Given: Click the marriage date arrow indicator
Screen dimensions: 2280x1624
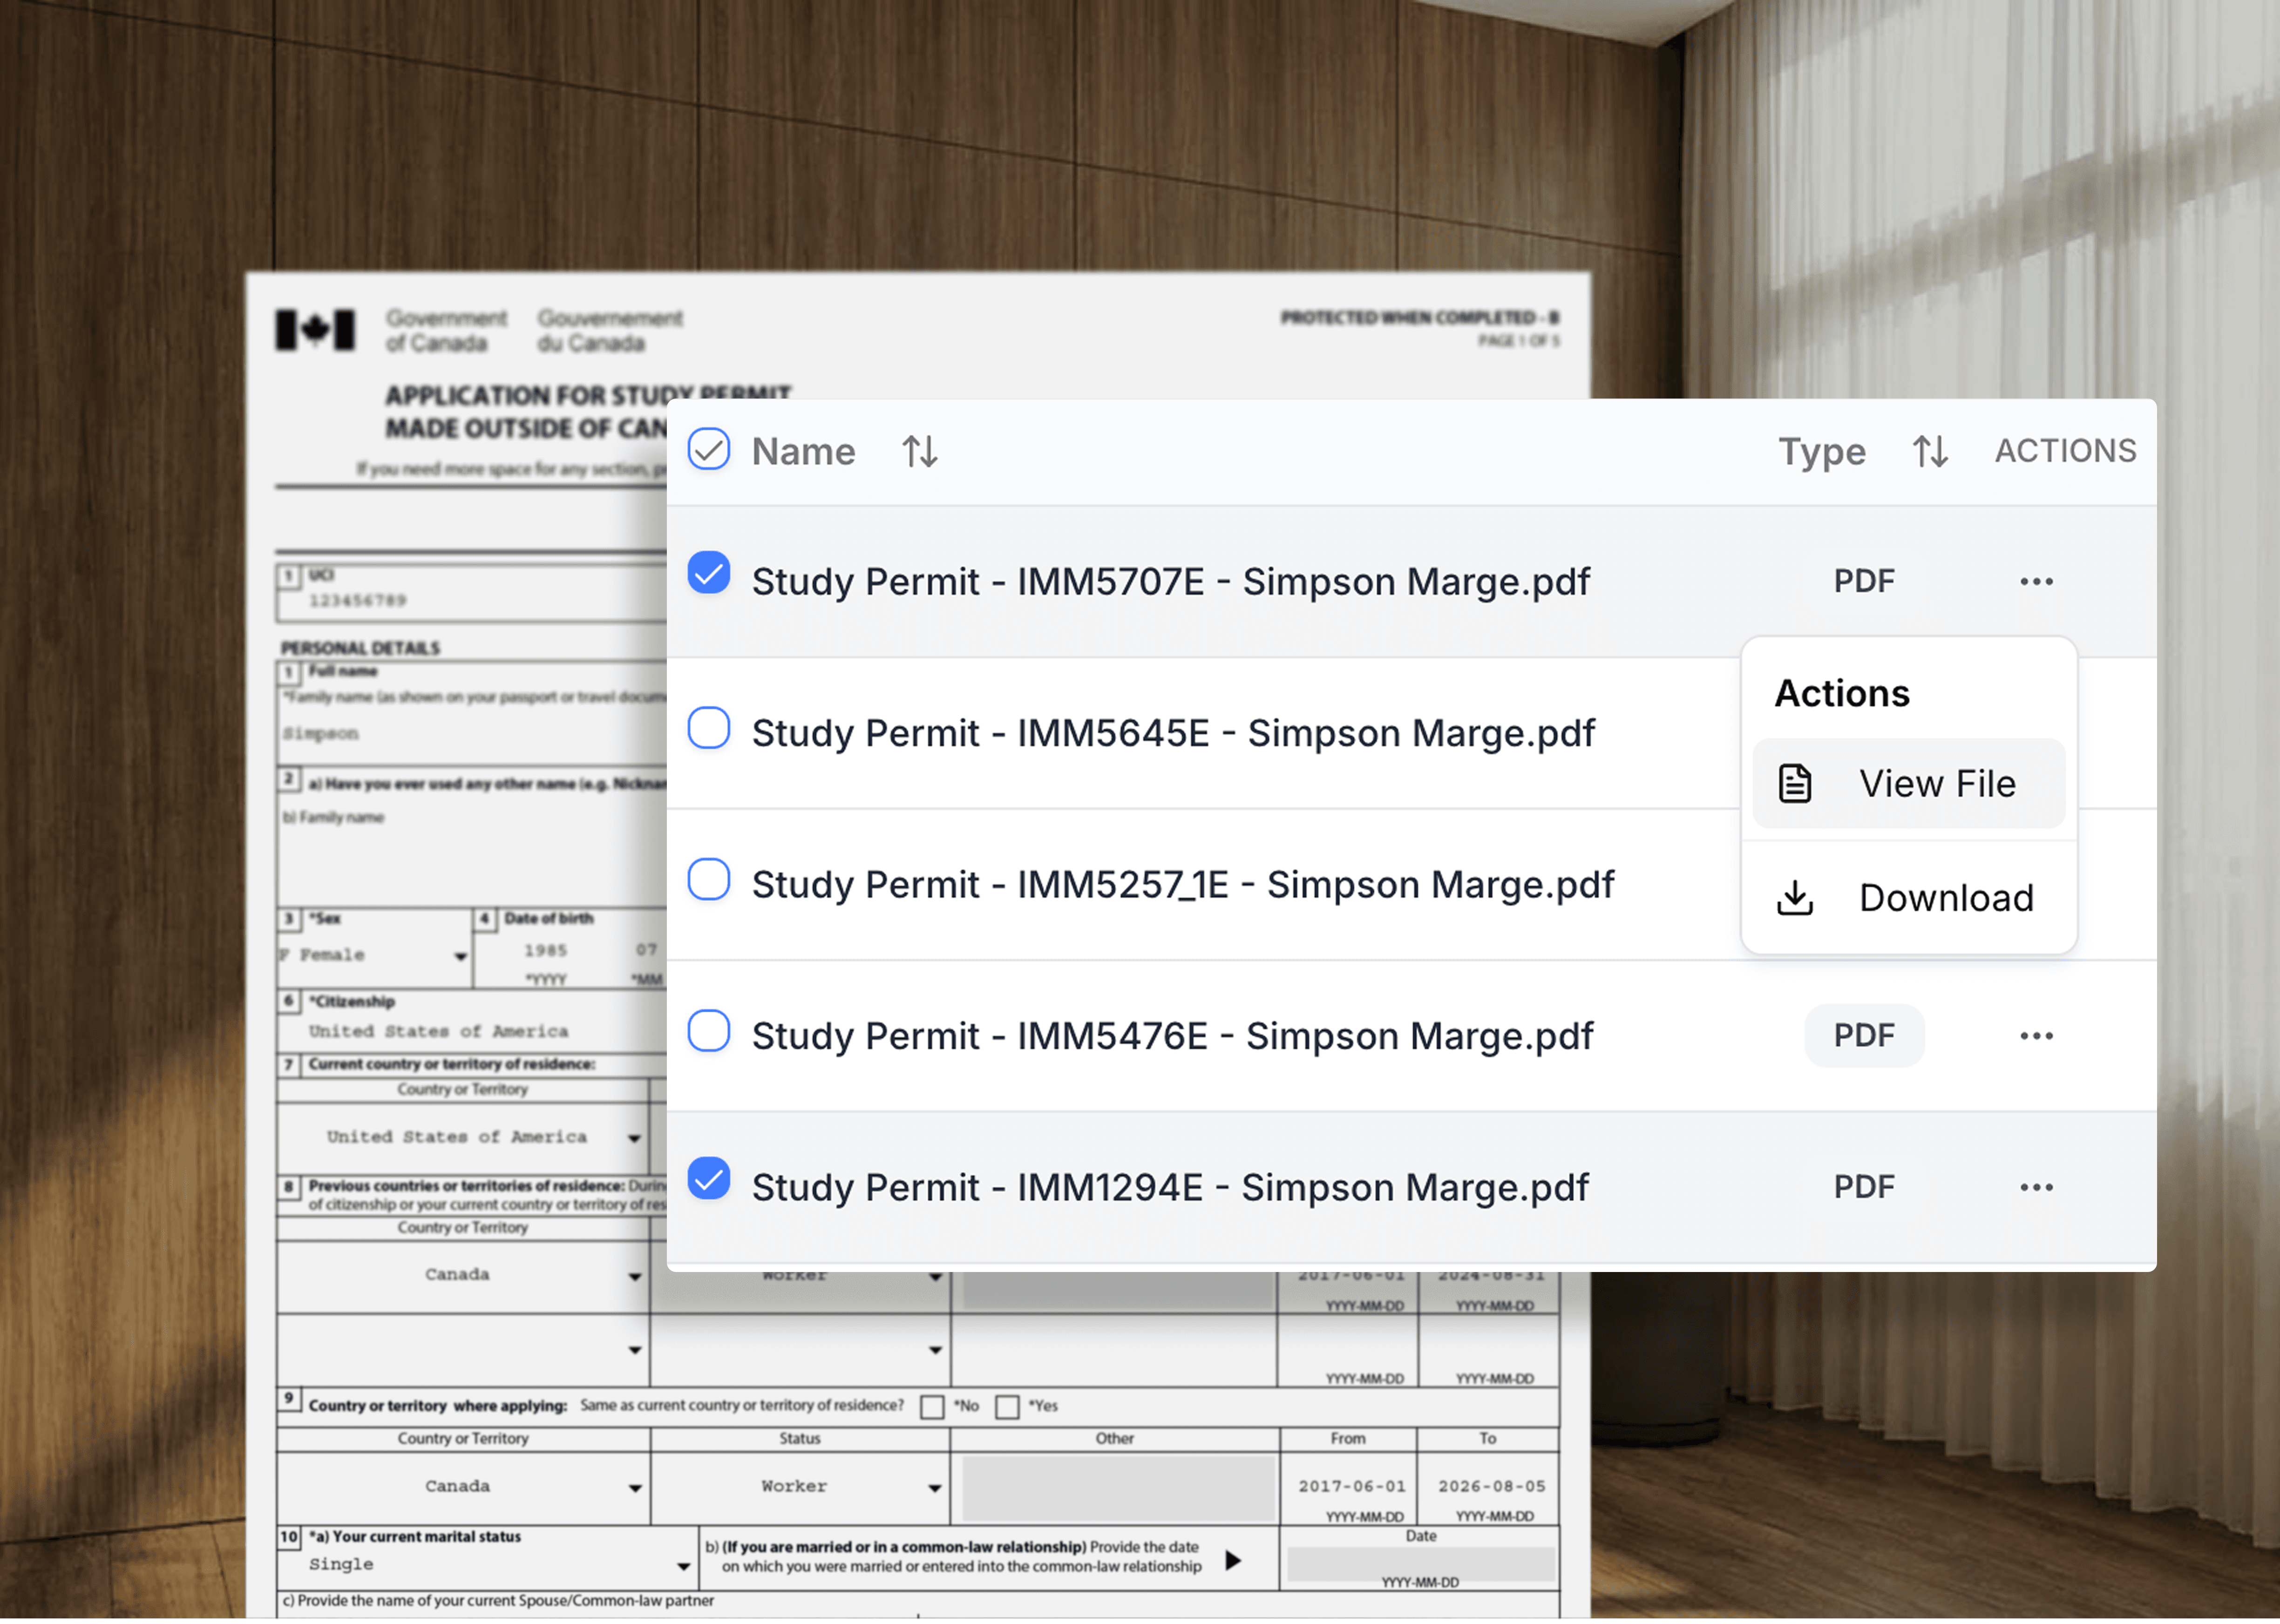Looking at the screenshot, I should (x=1233, y=1562).
